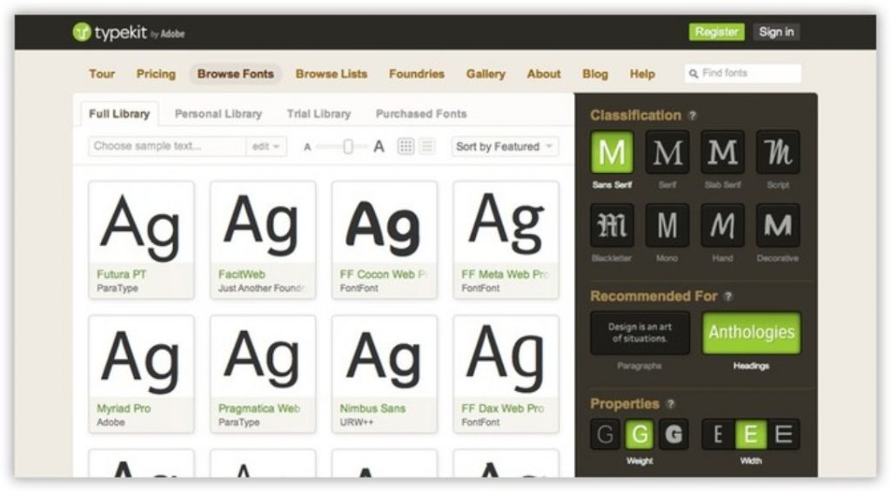Screen dimensions: 891x492
Task: Open the FF Dax Web Pro card
Action: (x=506, y=375)
